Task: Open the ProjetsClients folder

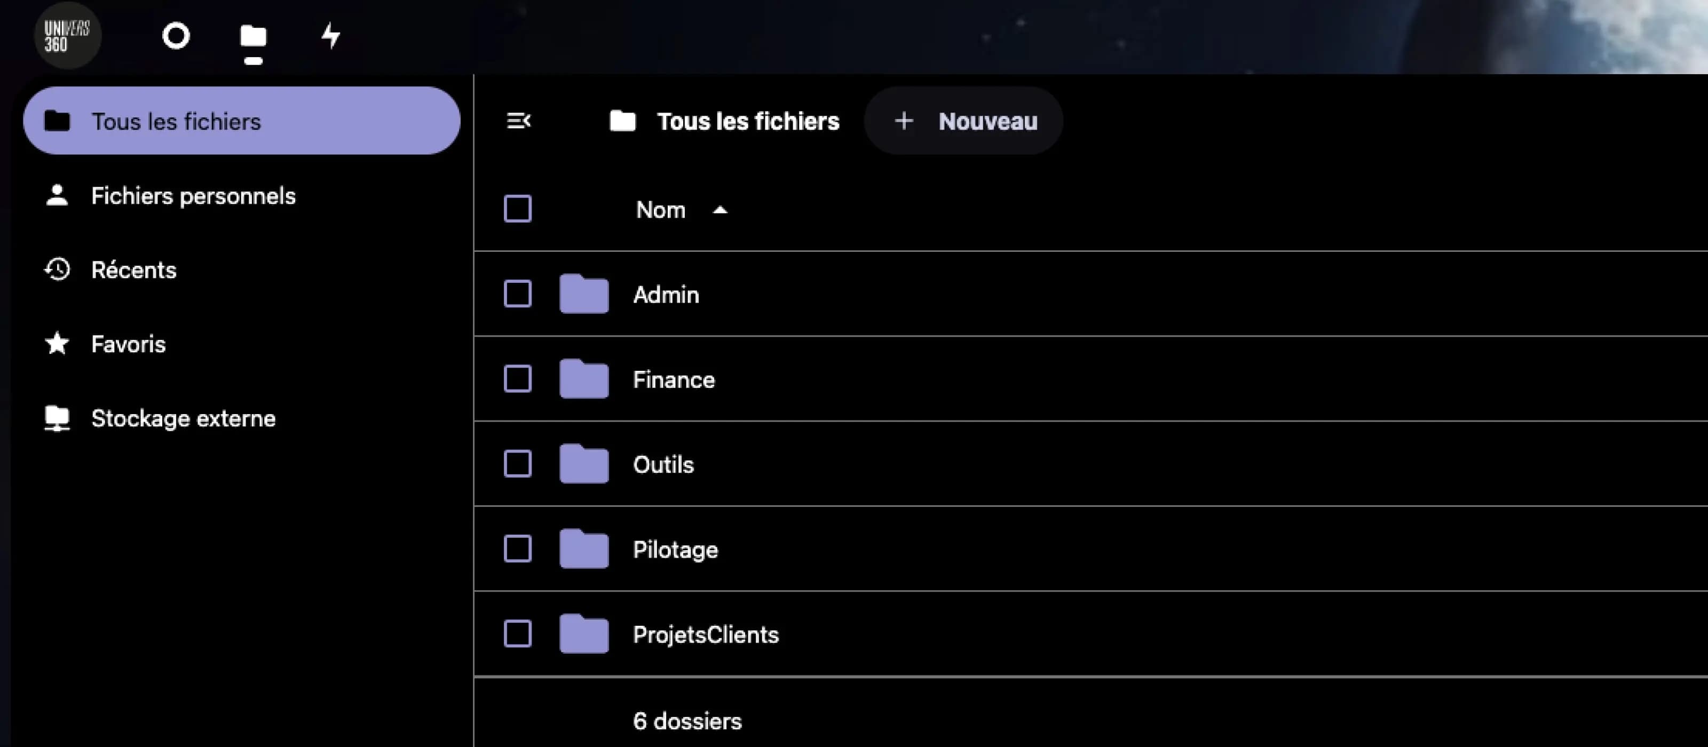Action: click(706, 634)
